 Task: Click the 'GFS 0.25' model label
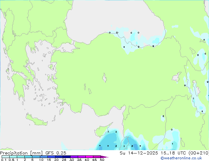(x=56, y=153)
